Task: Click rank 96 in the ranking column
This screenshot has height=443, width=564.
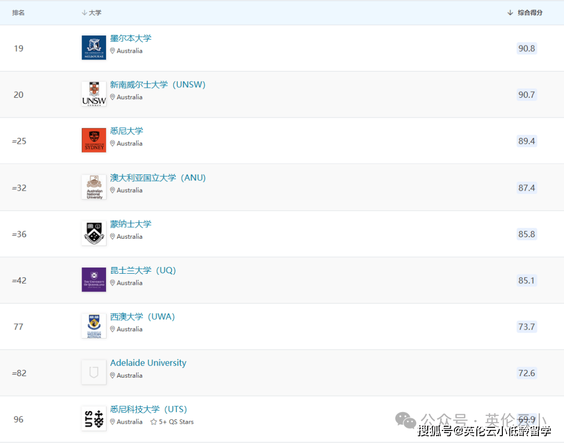Action: (x=18, y=419)
